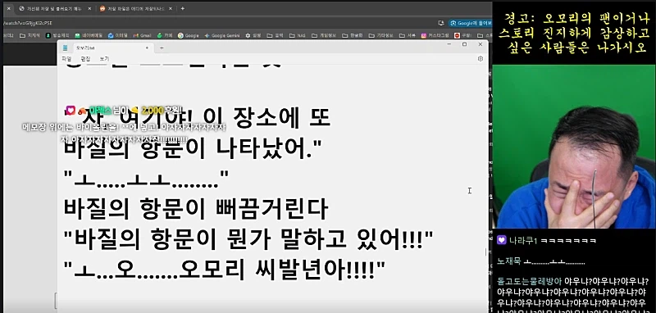This screenshot has height=313, width=656.
Task: Open the Notepad 편집 menu
Action: (85, 59)
